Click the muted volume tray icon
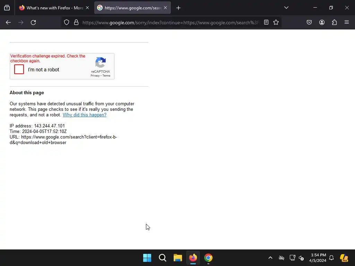The height and width of the screenshot is (266, 355). pos(301,258)
